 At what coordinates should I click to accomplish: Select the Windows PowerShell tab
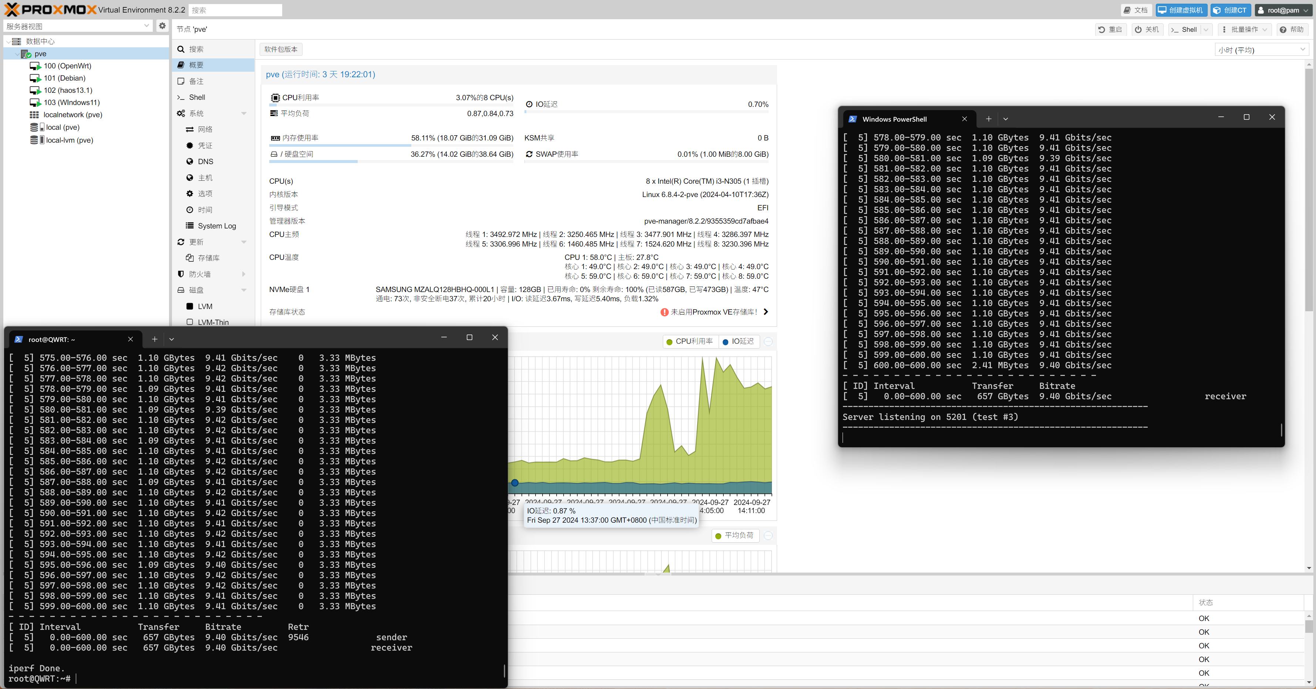pyautogui.click(x=909, y=119)
